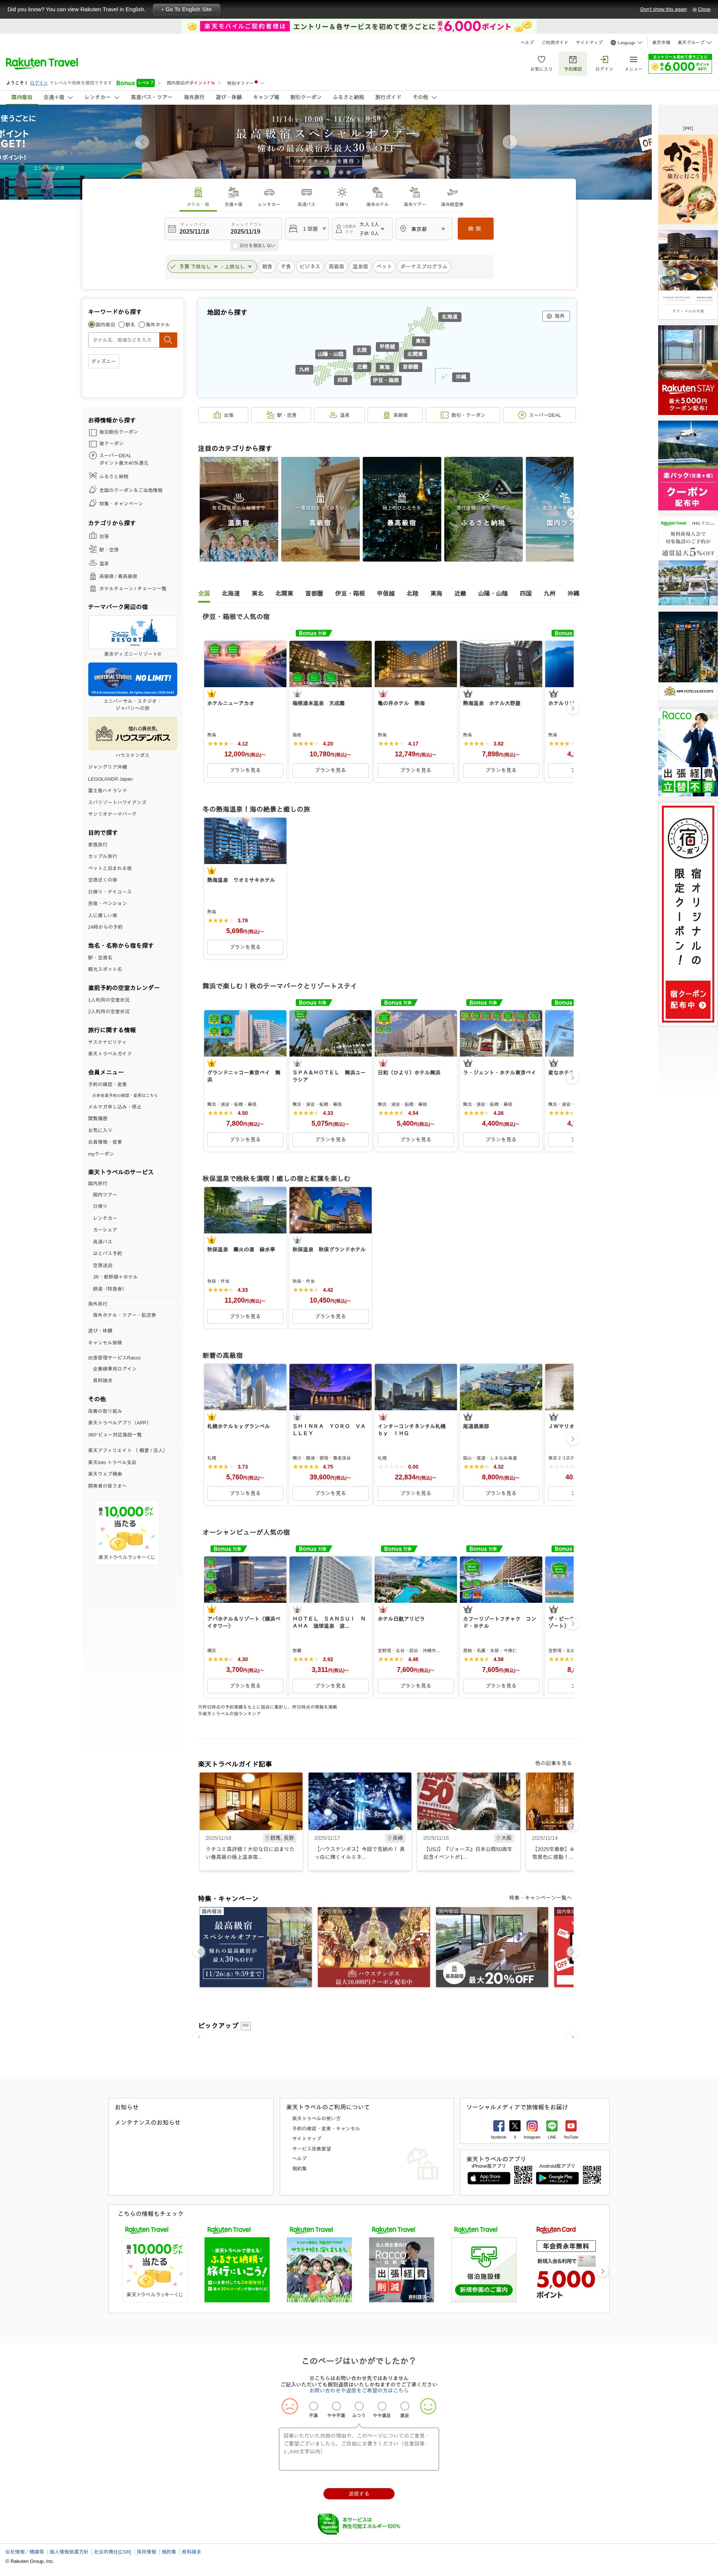Select the 駅名 radio button
Image resolution: width=718 pixels, height=2576 pixels.
coord(121,324)
